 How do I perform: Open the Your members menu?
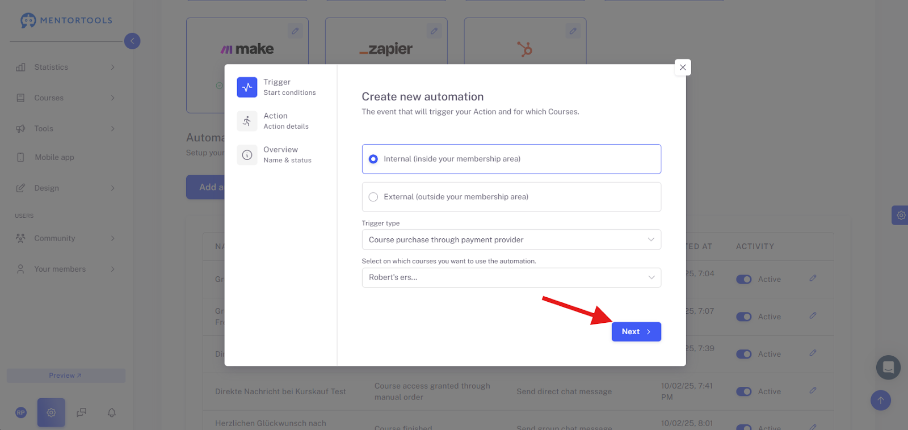pos(66,269)
